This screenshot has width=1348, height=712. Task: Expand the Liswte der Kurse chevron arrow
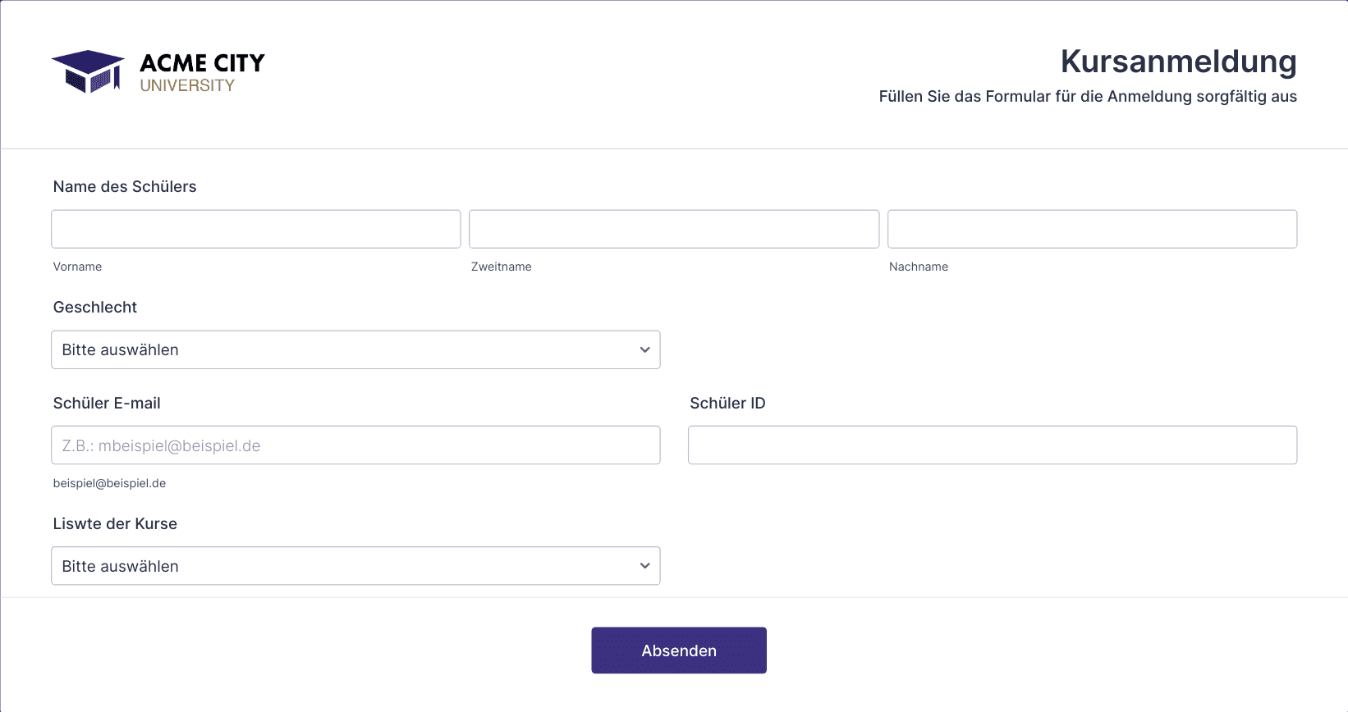click(644, 567)
